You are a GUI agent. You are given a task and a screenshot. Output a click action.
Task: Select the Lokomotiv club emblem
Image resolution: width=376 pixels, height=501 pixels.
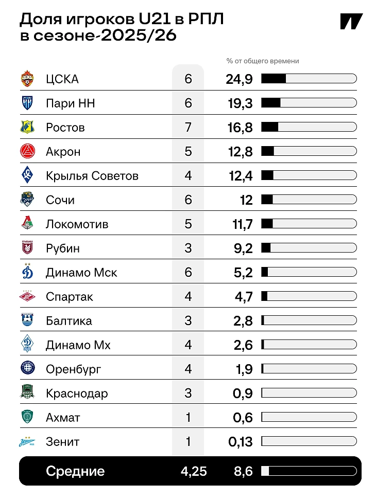27,223
